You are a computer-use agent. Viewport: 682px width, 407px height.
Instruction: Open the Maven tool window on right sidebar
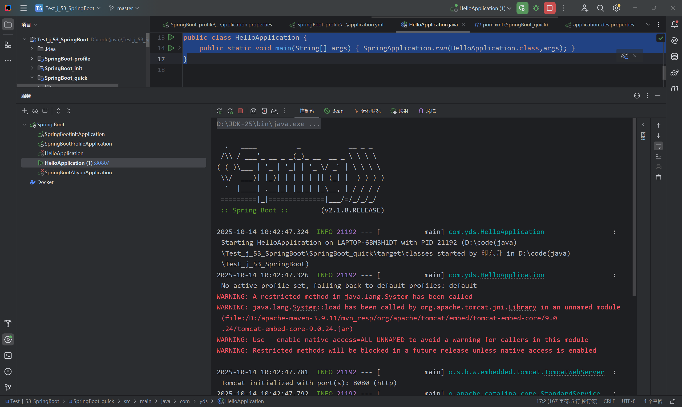[x=675, y=88]
